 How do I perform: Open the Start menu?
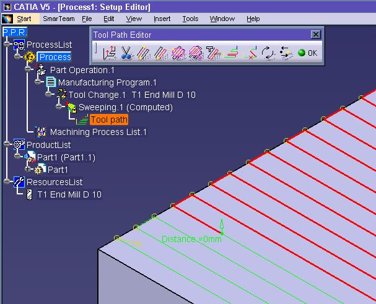(24, 19)
